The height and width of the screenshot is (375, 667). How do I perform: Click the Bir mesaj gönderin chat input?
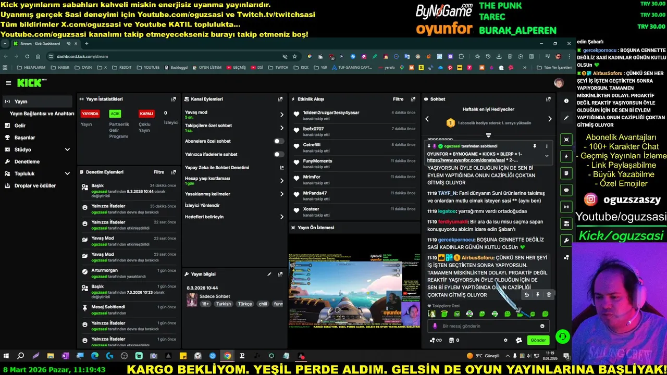[489, 326]
